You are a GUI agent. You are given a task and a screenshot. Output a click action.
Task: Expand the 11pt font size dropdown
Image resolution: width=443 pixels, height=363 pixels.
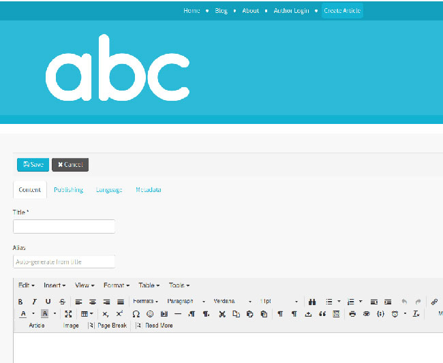coord(279,302)
